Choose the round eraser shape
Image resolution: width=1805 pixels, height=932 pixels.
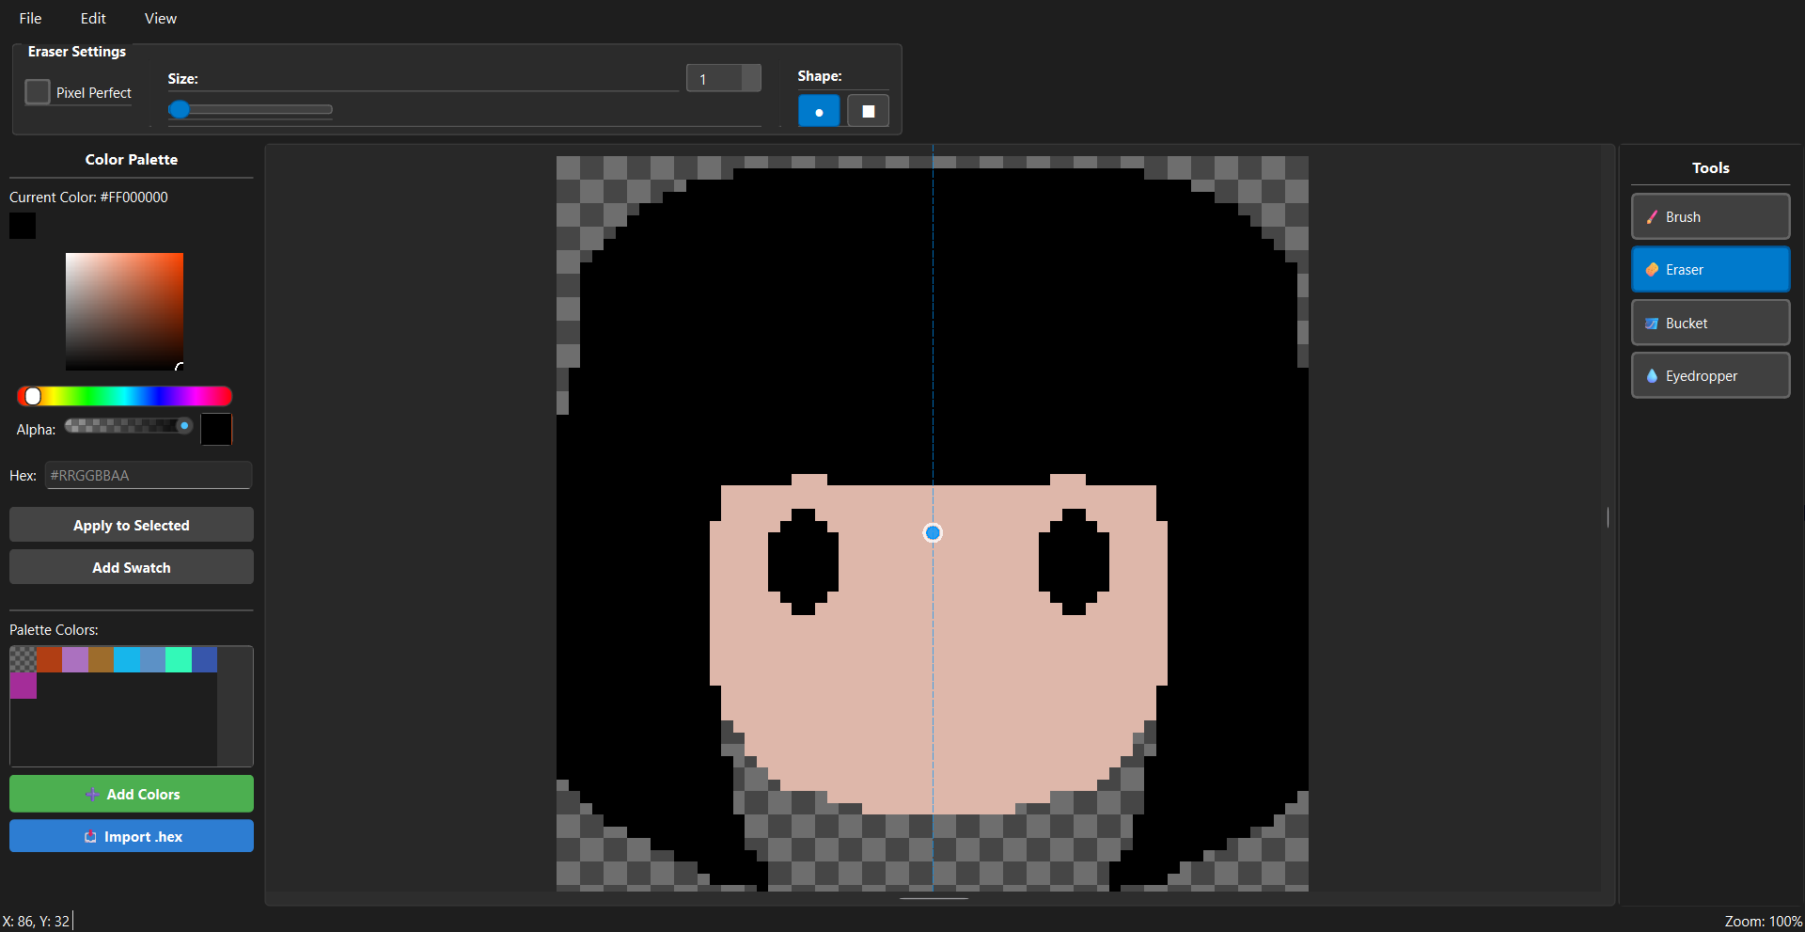coord(819,111)
